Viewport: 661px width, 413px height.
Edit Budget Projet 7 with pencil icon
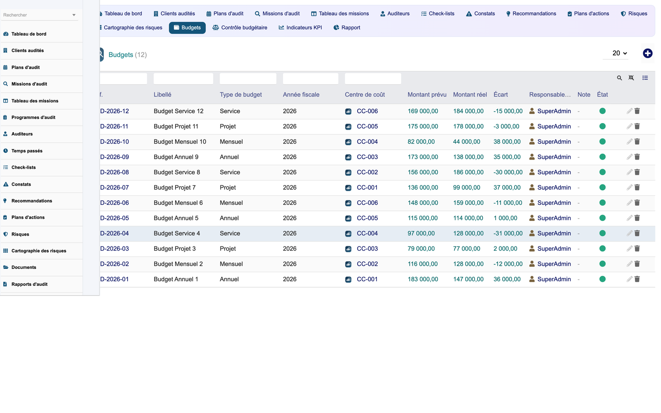(629, 188)
